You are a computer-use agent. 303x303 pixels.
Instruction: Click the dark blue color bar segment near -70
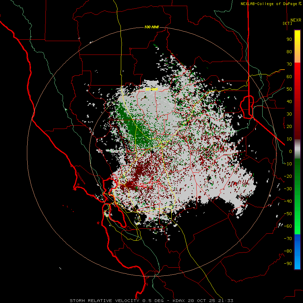[x=297, y=239]
